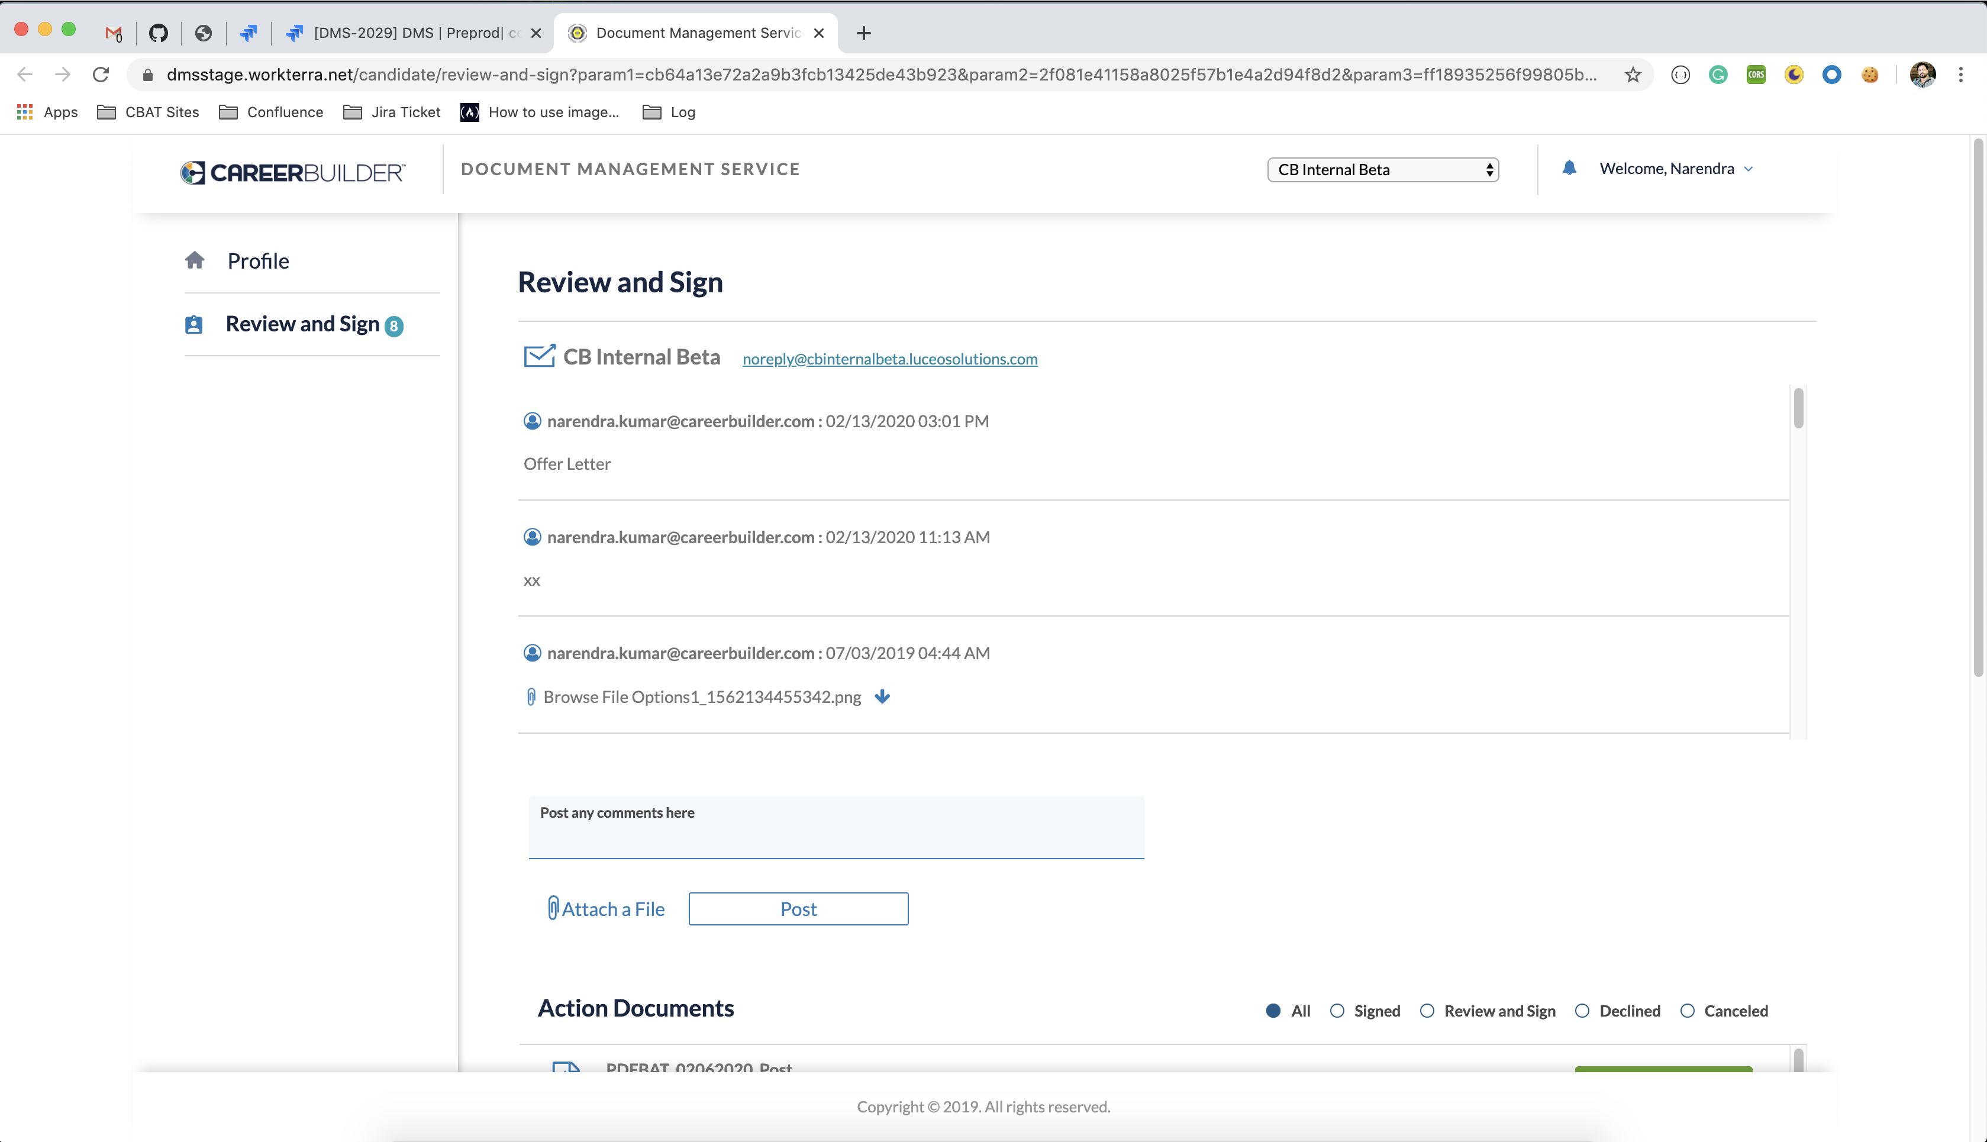Close the DMS-2029 tab

536,33
